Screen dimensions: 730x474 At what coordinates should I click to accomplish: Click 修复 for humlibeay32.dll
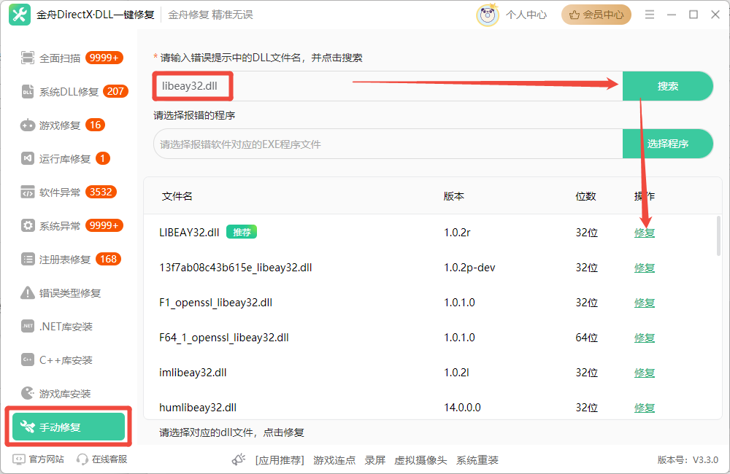645,408
